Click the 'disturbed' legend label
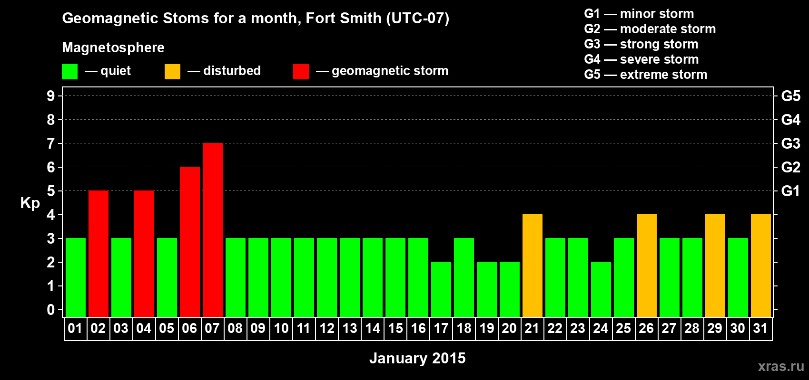Viewport: 809px width, 380px height. point(232,71)
